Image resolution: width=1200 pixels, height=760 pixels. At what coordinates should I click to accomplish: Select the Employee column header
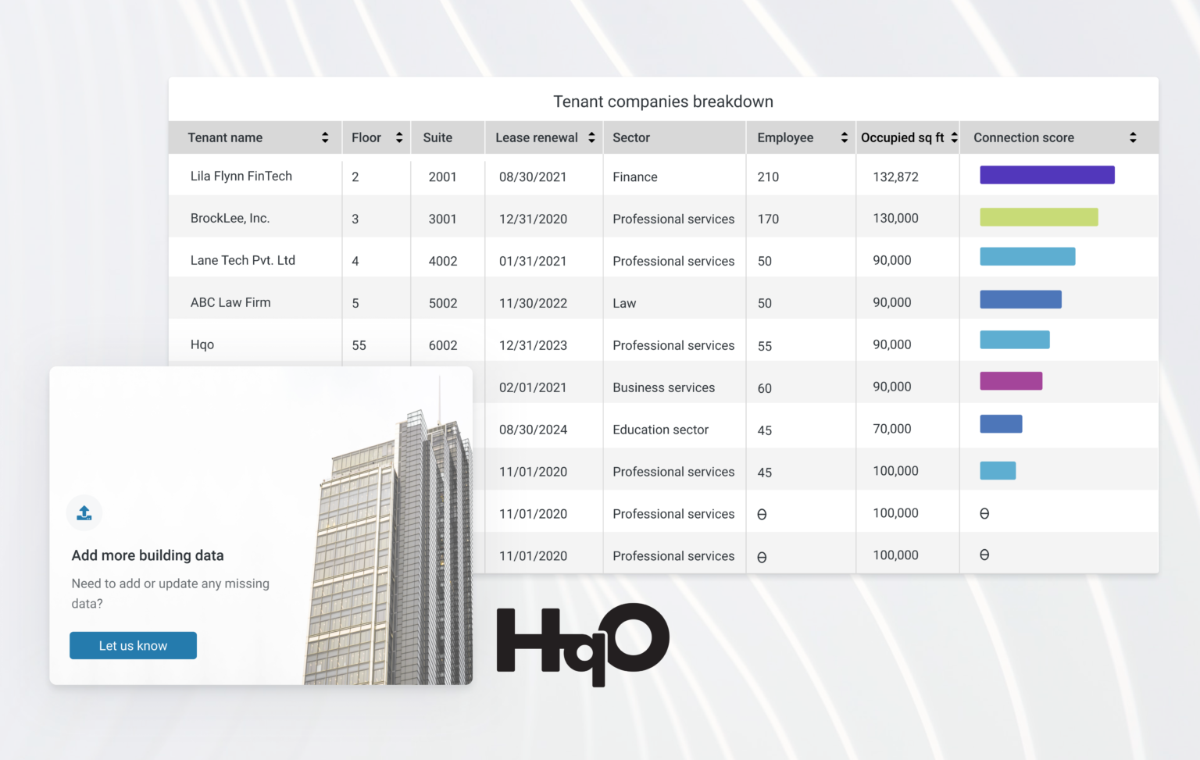pos(785,137)
